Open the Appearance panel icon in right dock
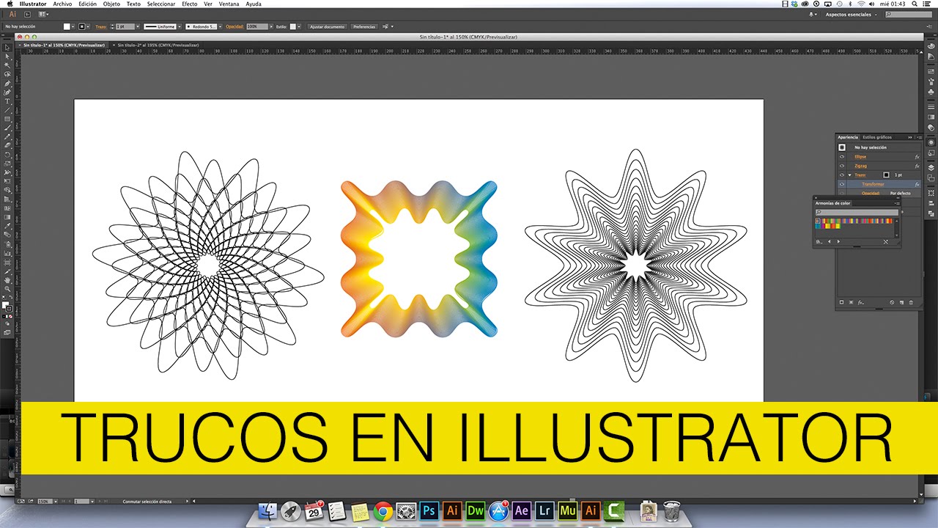938x528 pixels. 931,142
